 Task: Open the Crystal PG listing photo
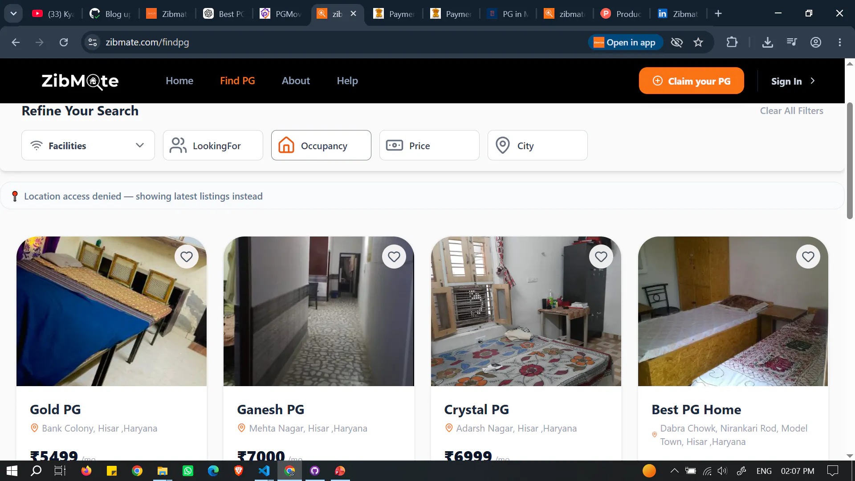pyautogui.click(x=526, y=311)
